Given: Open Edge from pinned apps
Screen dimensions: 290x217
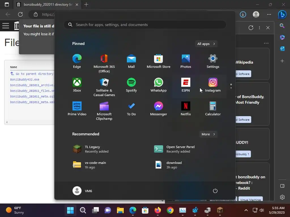Looking at the screenshot, I should (77, 61).
